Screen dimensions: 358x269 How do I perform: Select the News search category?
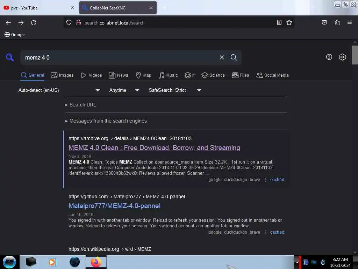[x=118, y=75]
